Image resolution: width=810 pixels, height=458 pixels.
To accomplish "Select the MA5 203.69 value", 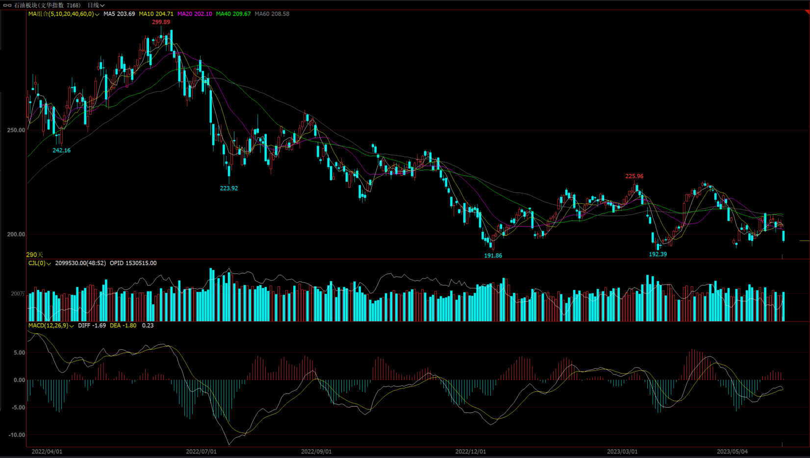I will click(119, 14).
